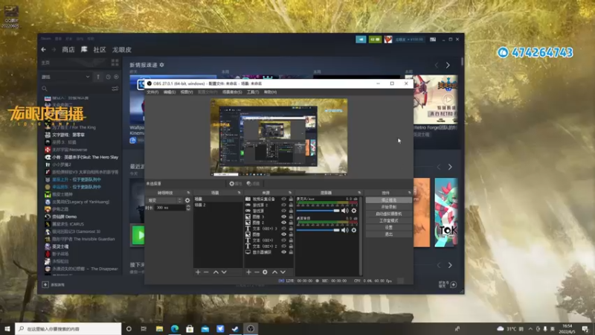Open Steam friends chat icon bottom right
This screenshot has width=595, height=335.
(x=453, y=284)
